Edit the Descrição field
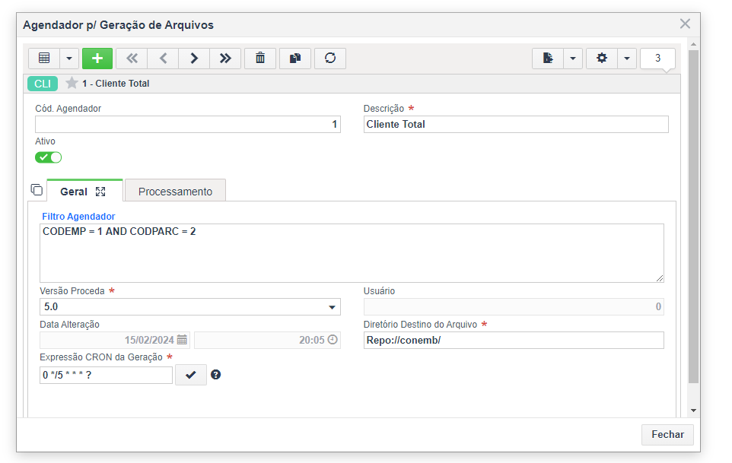 [516, 125]
